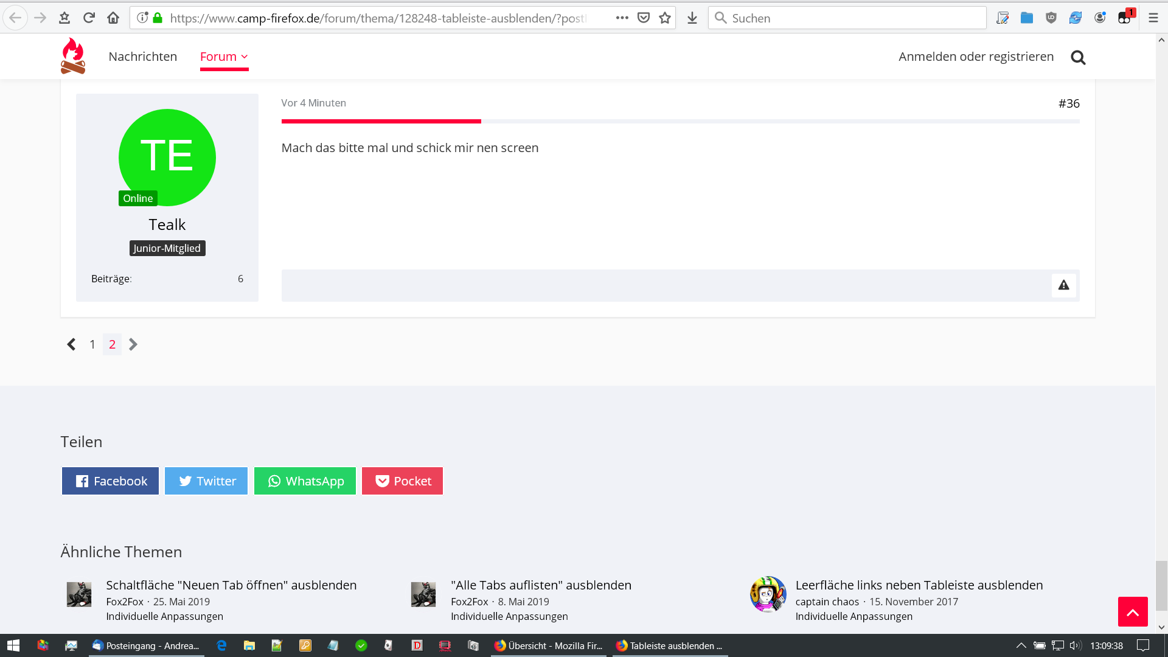Open the Nachrichten menu item
This screenshot has height=657, width=1168.
(143, 57)
